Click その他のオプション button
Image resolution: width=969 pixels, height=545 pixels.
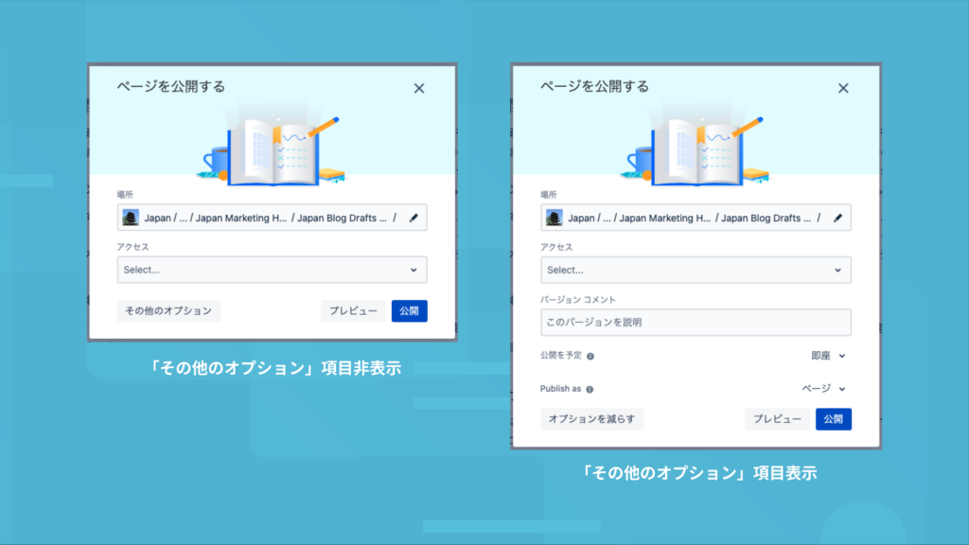click(x=168, y=310)
